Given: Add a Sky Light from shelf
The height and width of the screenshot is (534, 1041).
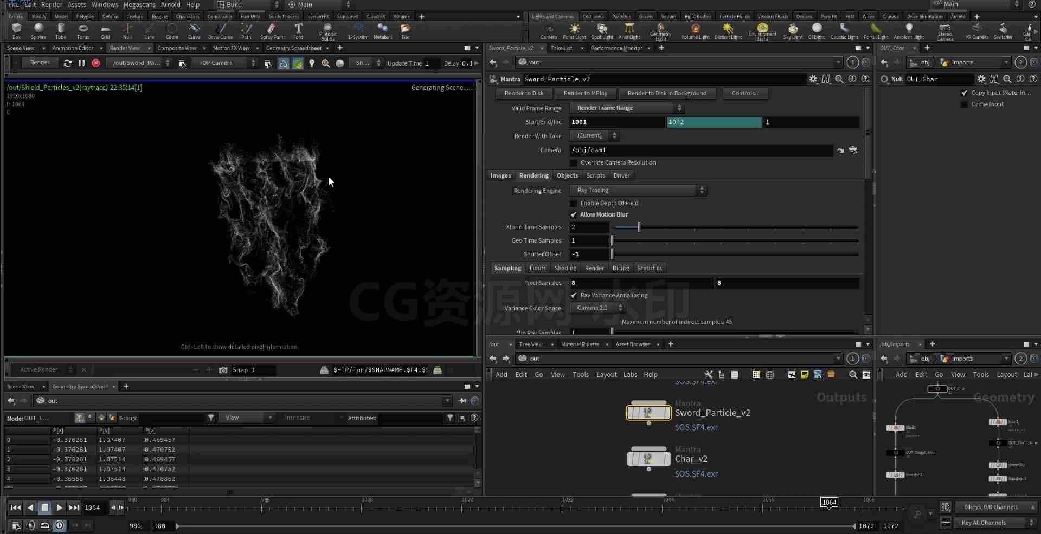Looking at the screenshot, I should [793, 31].
